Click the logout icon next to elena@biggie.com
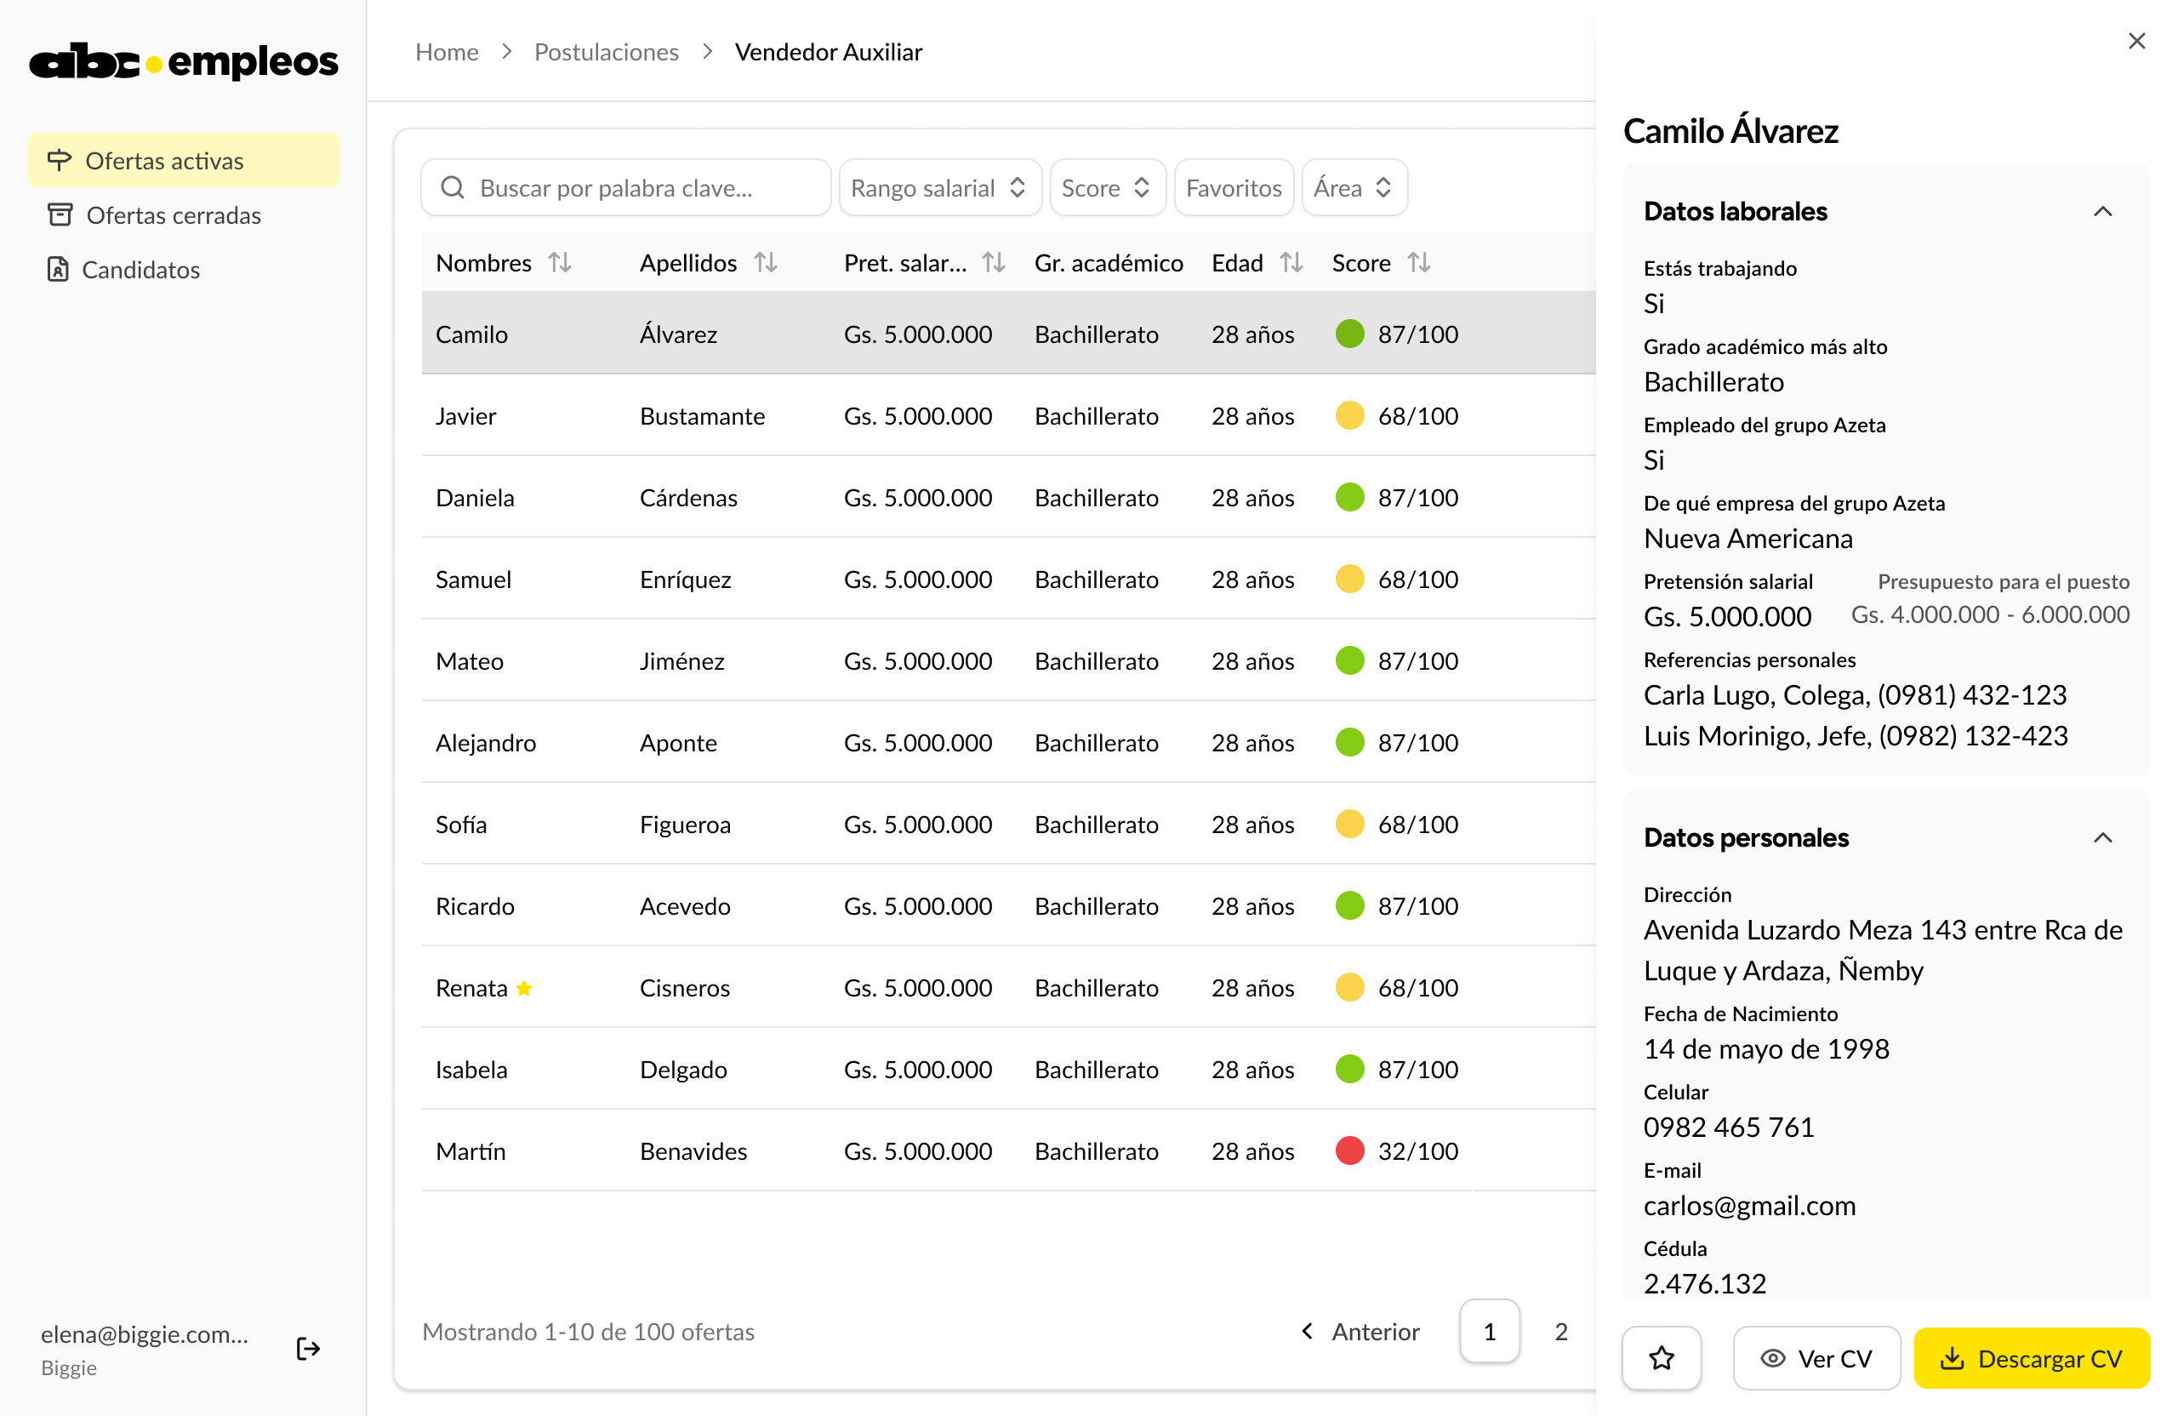This screenshot has height=1416, width=2178. coord(307,1347)
